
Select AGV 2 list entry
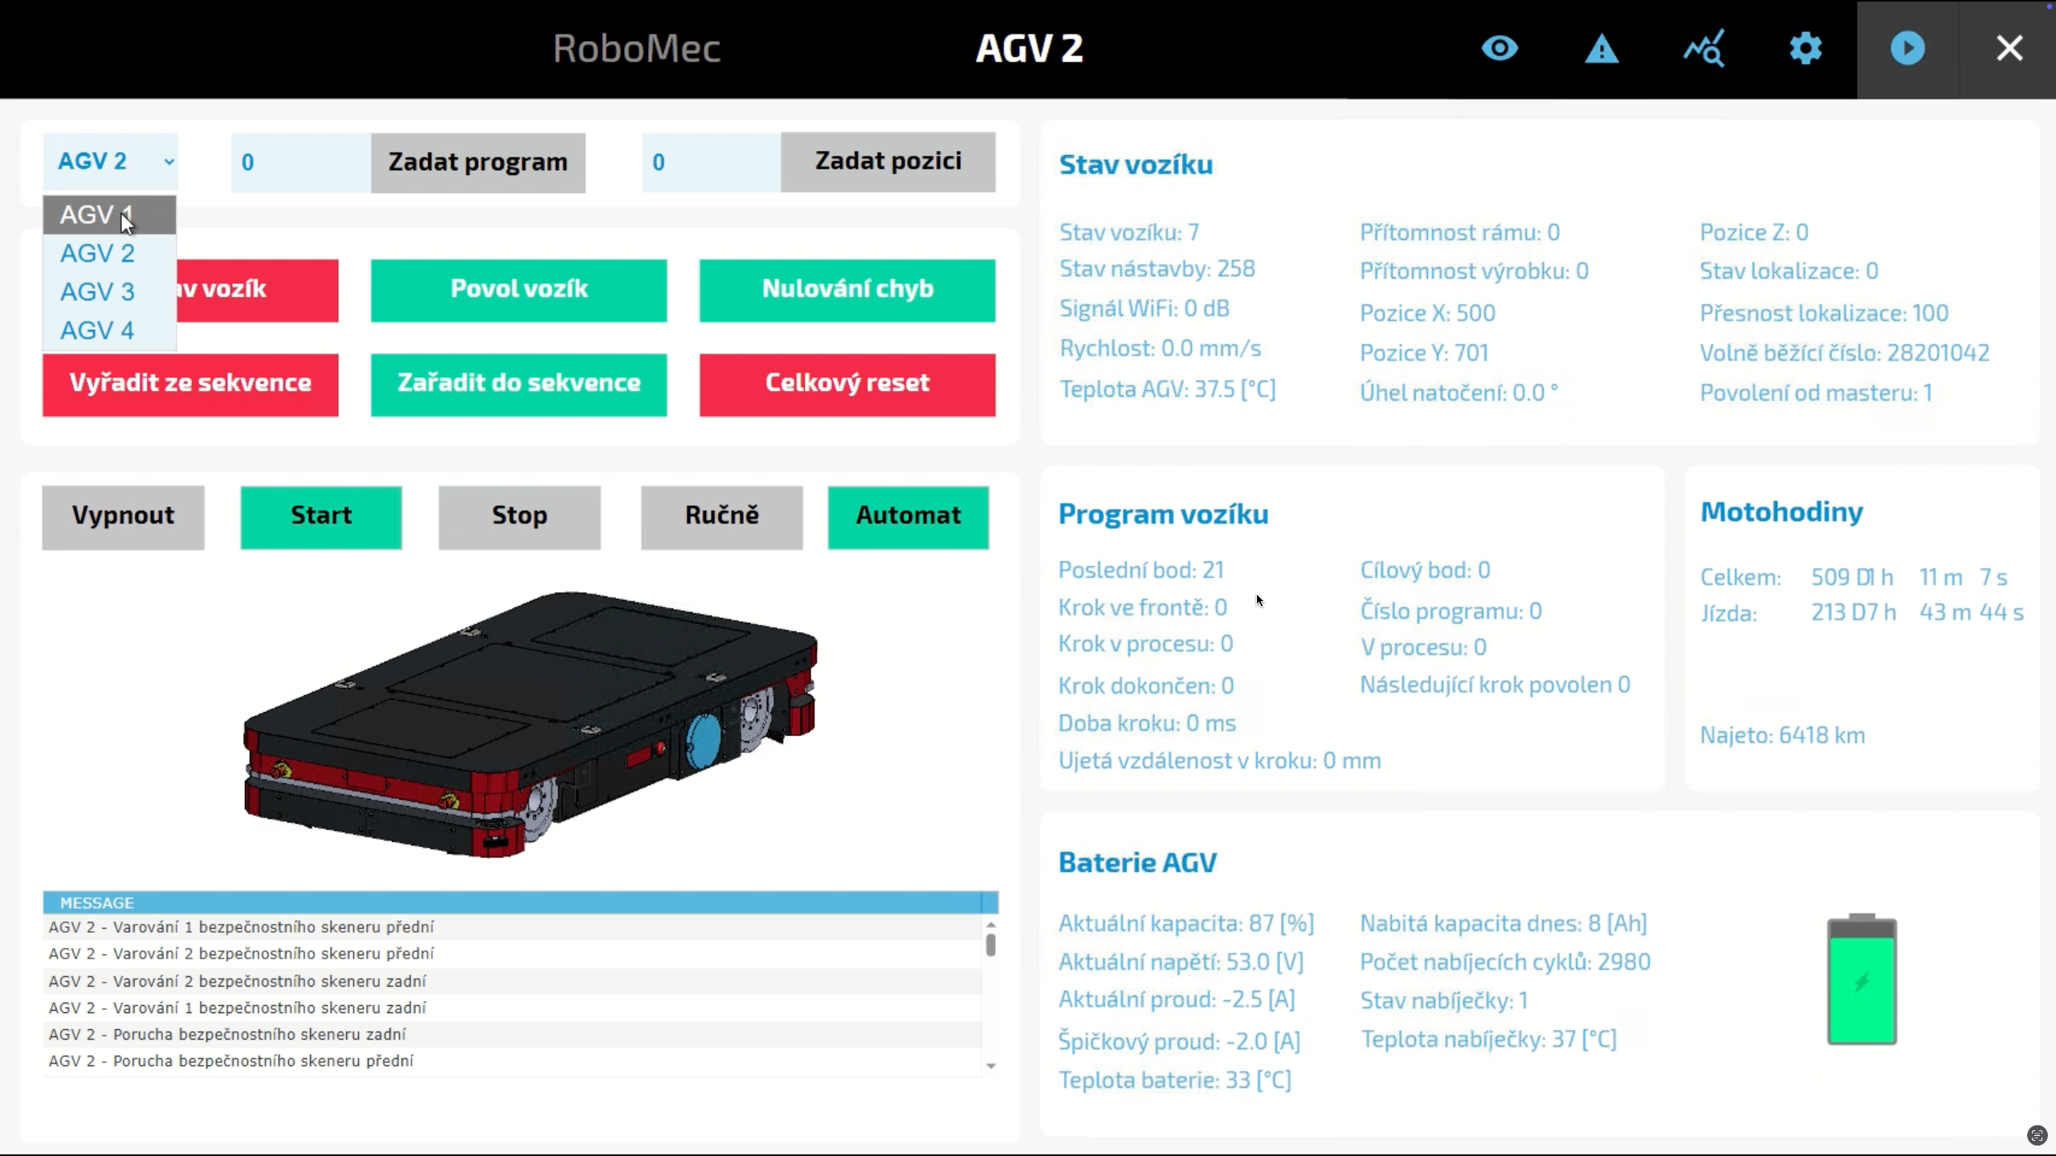pyautogui.click(x=97, y=254)
